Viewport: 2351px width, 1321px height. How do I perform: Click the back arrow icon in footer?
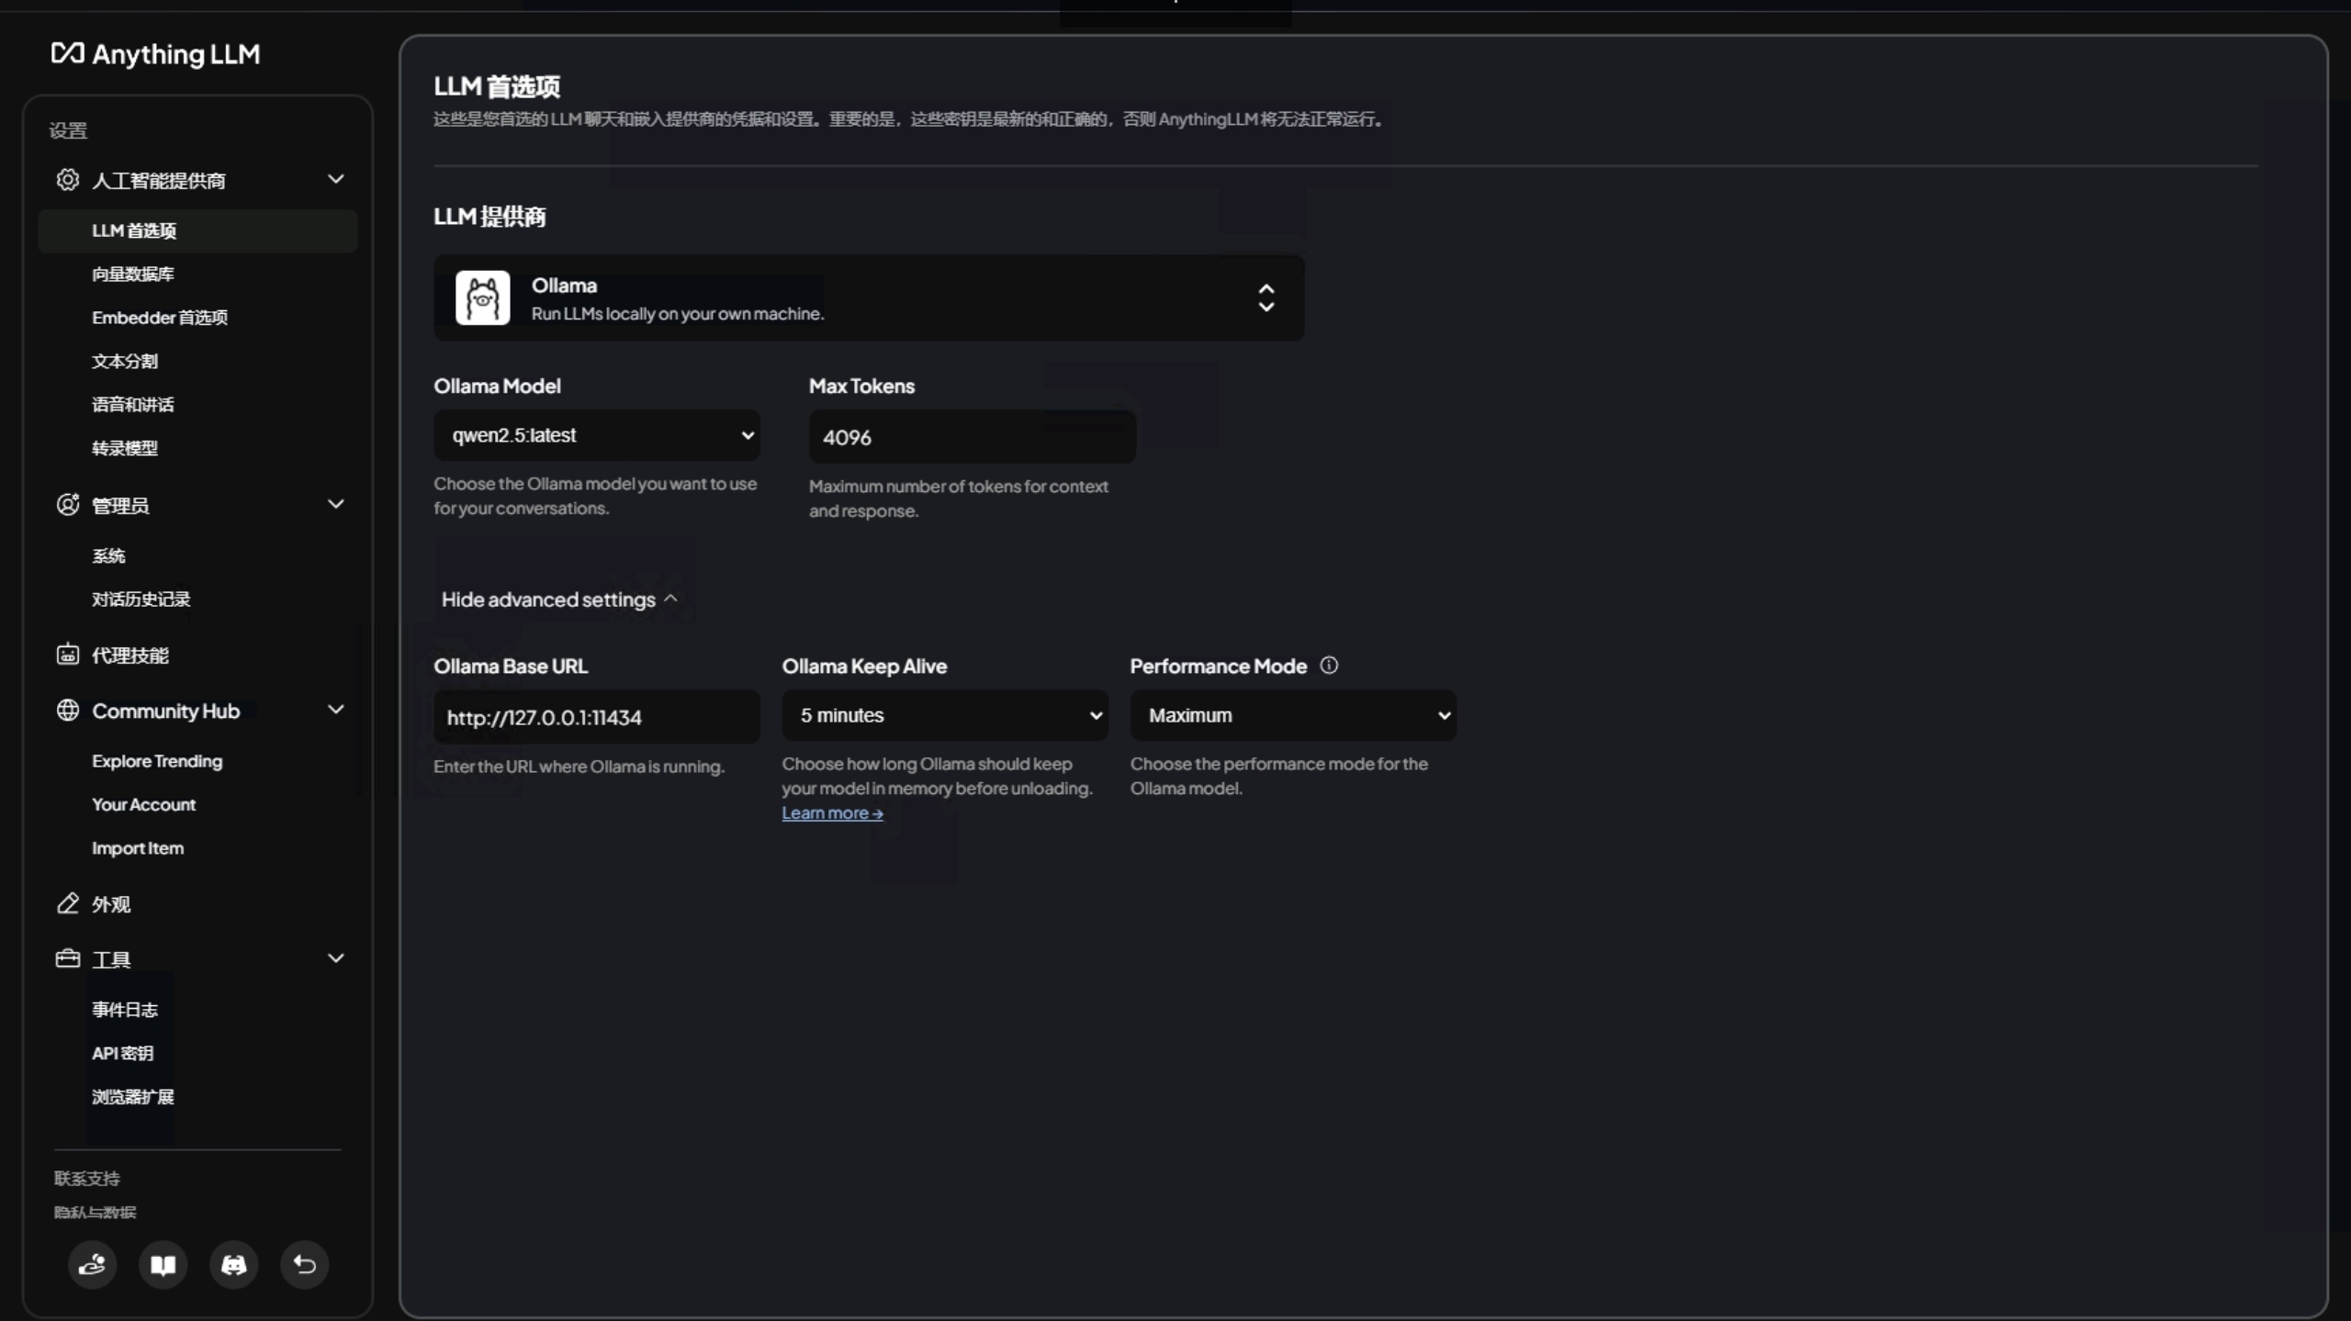[x=304, y=1265]
